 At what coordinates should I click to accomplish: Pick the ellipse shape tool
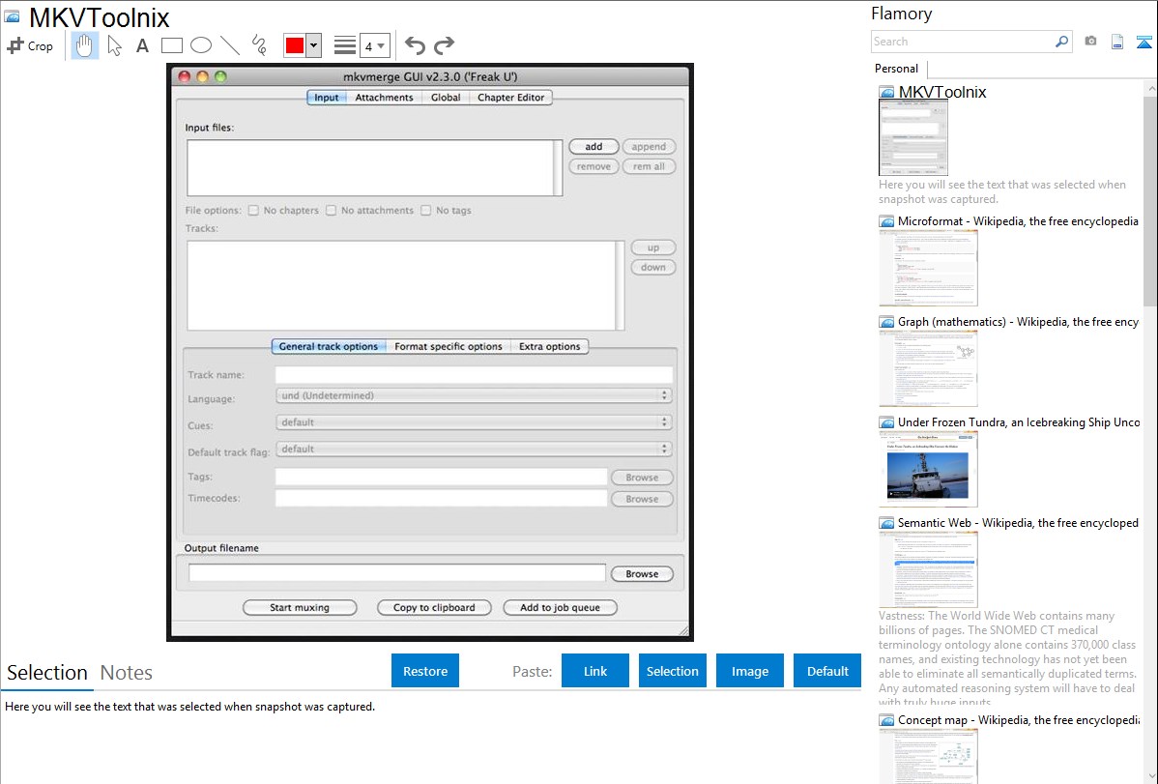(x=201, y=45)
